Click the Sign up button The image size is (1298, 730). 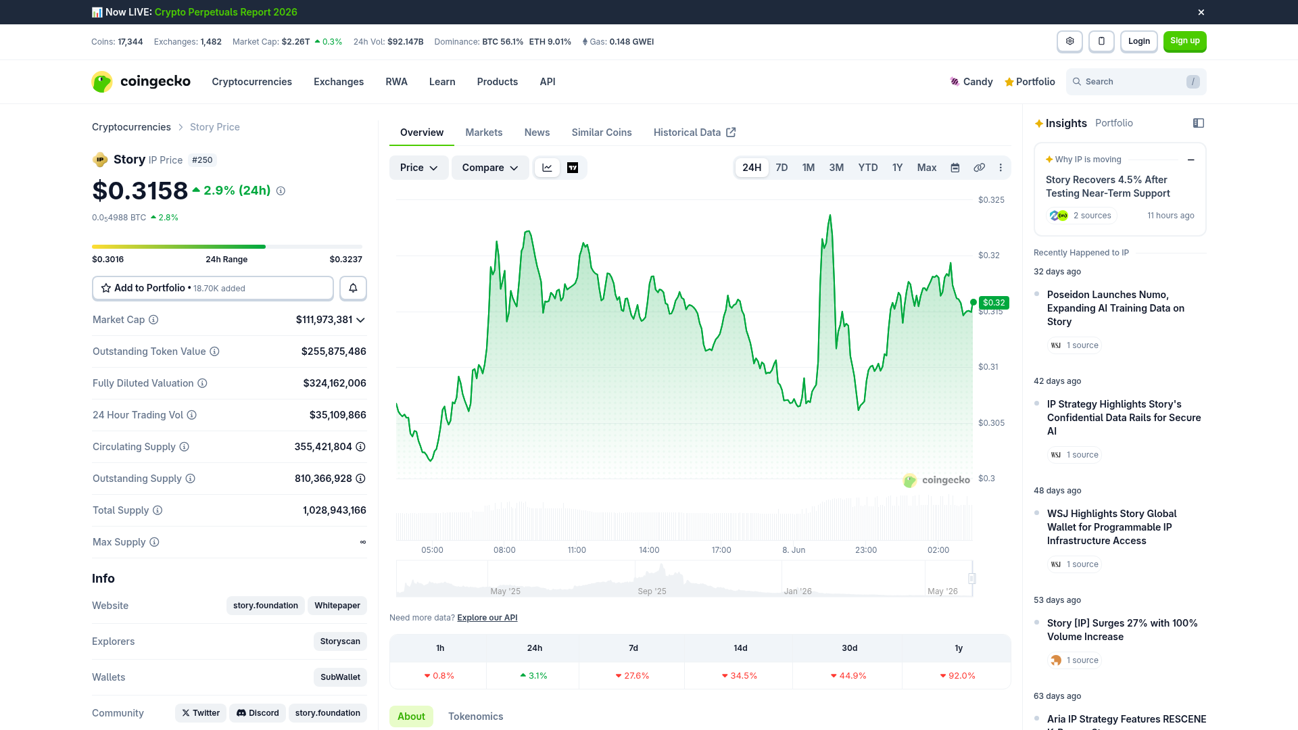coord(1185,41)
